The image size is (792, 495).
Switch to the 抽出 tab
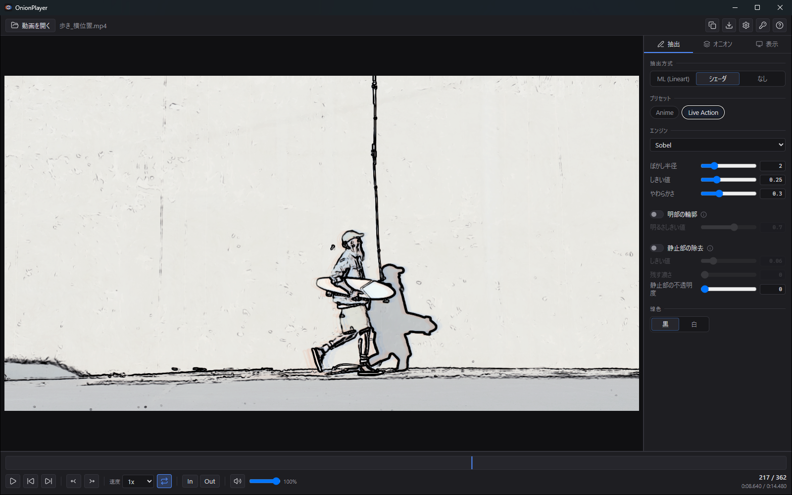(668, 44)
